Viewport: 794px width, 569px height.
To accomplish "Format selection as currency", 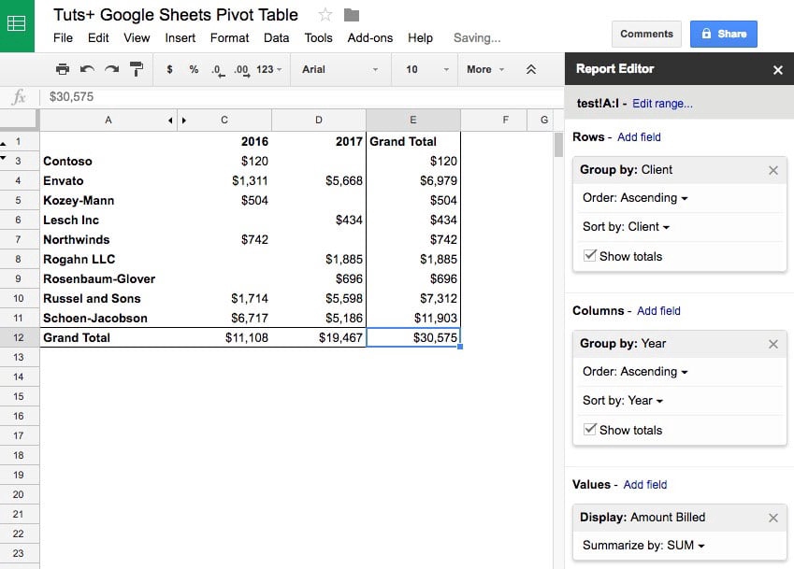I will 170,69.
